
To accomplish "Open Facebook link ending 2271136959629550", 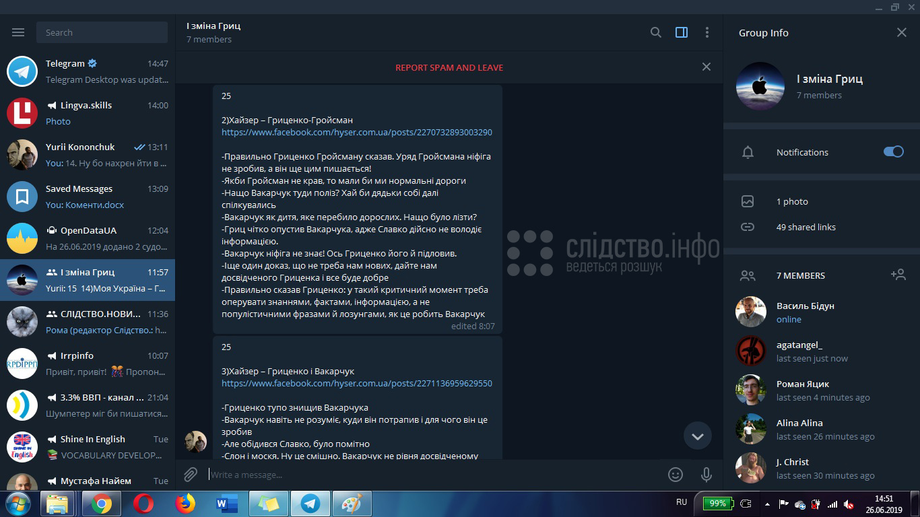I will click(x=357, y=383).
